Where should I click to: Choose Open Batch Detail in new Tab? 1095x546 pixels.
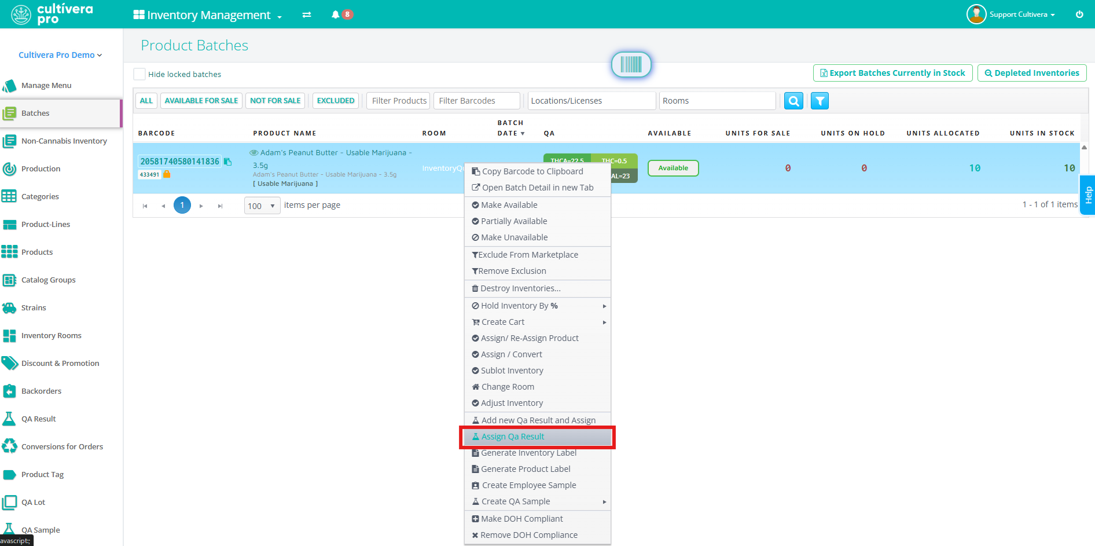tap(538, 188)
